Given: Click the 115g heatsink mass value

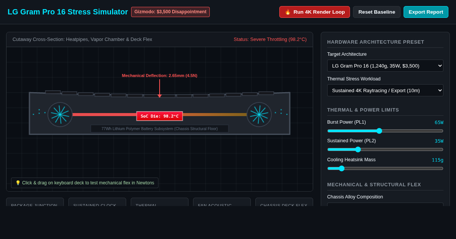Looking at the screenshot, I should pos(437,160).
